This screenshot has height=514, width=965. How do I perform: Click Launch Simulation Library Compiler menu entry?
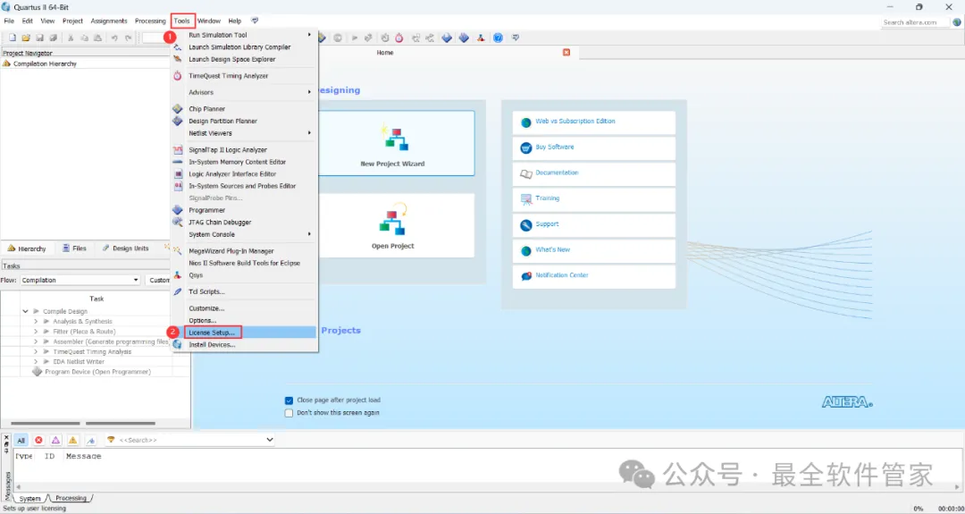(239, 47)
